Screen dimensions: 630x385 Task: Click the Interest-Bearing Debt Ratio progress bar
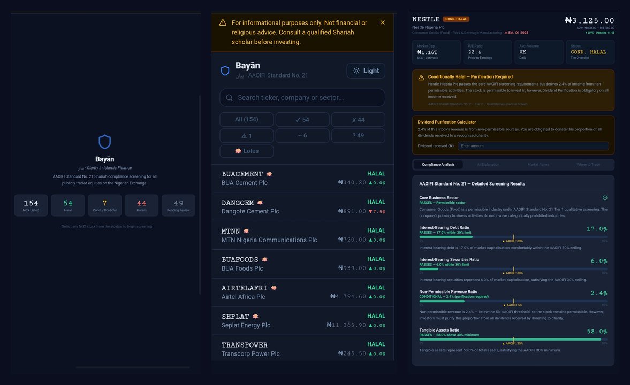coord(513,237)
